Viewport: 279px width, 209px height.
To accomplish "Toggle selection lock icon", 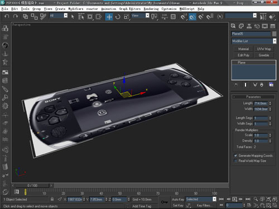I will [x=52, y=199].
